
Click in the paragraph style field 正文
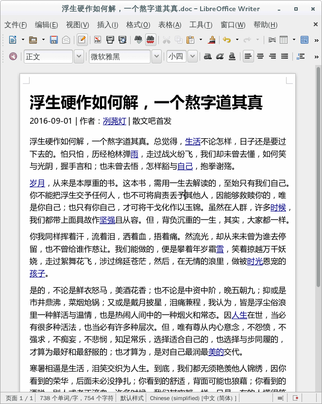[x=48, y=56]
